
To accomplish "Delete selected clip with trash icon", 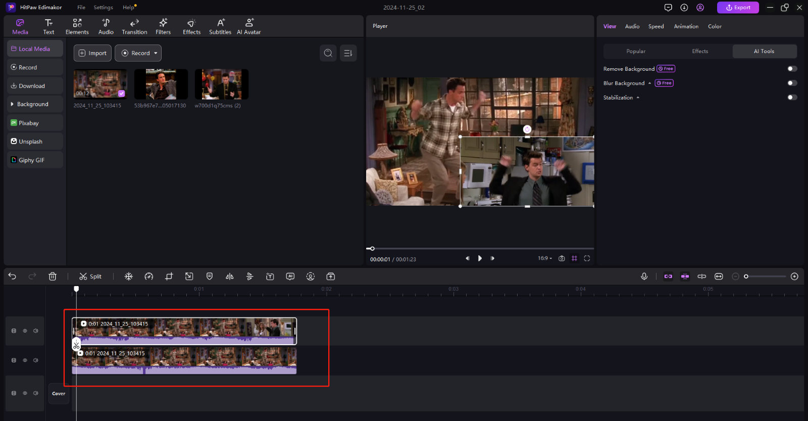I will pyautogui.click(x=53, y=276).
